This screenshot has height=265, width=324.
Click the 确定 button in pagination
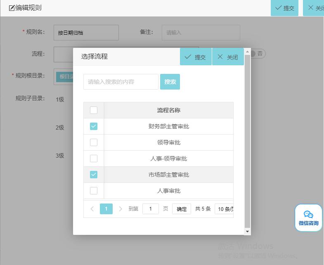182,209
